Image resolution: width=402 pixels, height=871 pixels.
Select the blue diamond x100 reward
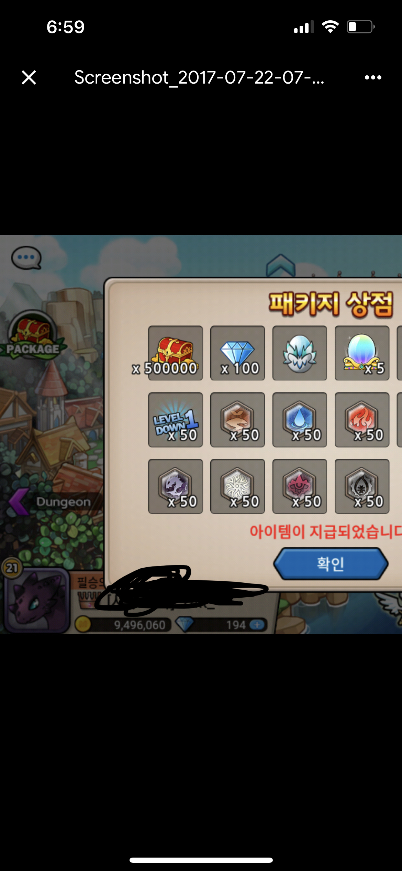(x=237, y=353)
